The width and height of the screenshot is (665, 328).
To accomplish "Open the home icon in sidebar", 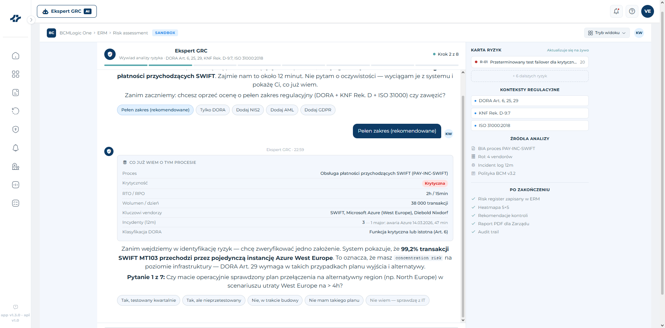I will (16, 56).
